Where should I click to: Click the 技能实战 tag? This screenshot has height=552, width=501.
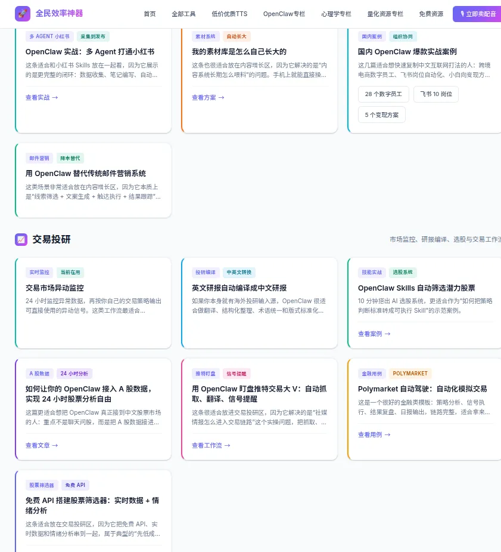pyautogui.click(x=372, y=273)
